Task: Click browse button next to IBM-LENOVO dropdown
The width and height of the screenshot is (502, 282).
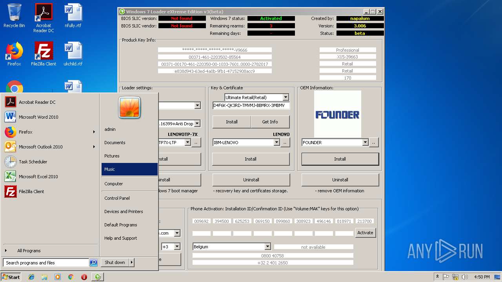Action: (x=285, y=143)
